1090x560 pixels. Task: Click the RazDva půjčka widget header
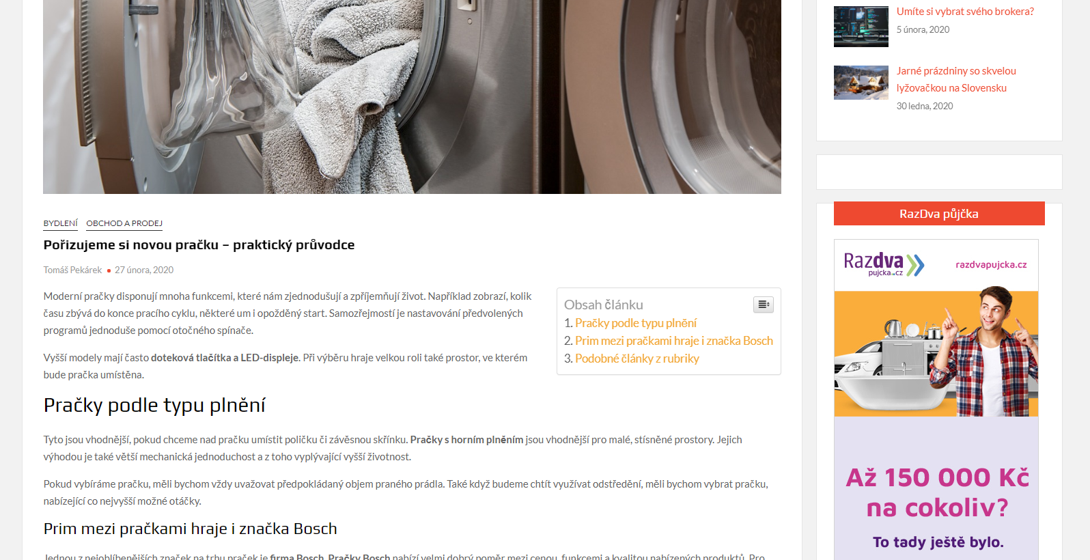coord(939,214)
